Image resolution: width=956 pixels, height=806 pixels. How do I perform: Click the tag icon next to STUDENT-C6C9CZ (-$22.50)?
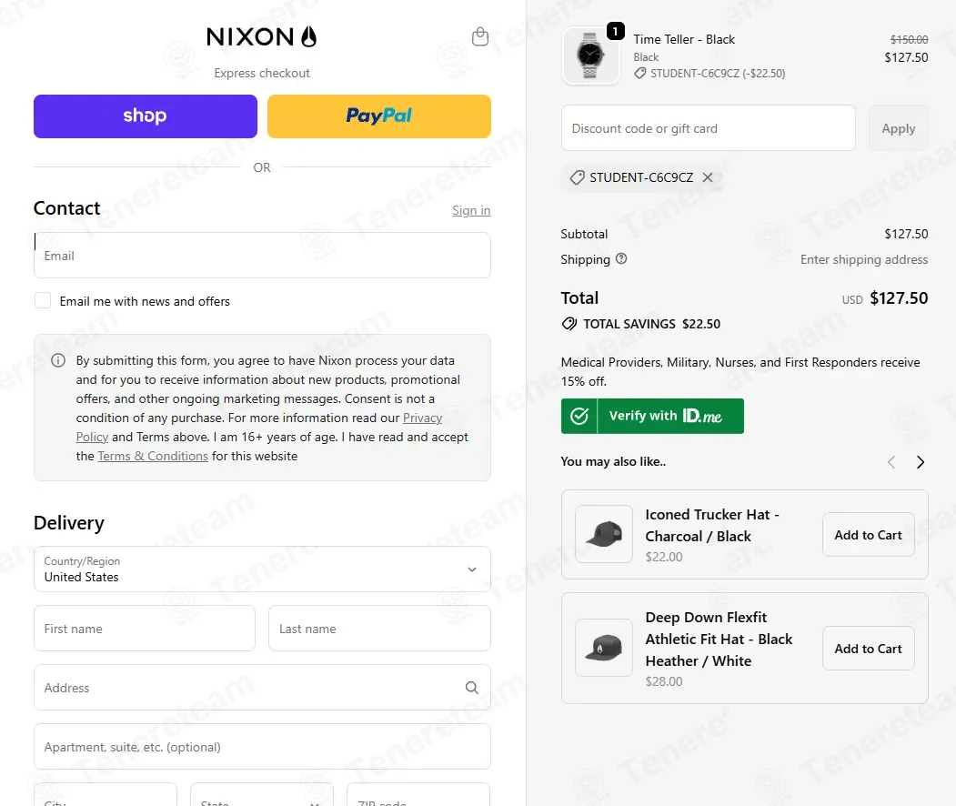[639, 73]
